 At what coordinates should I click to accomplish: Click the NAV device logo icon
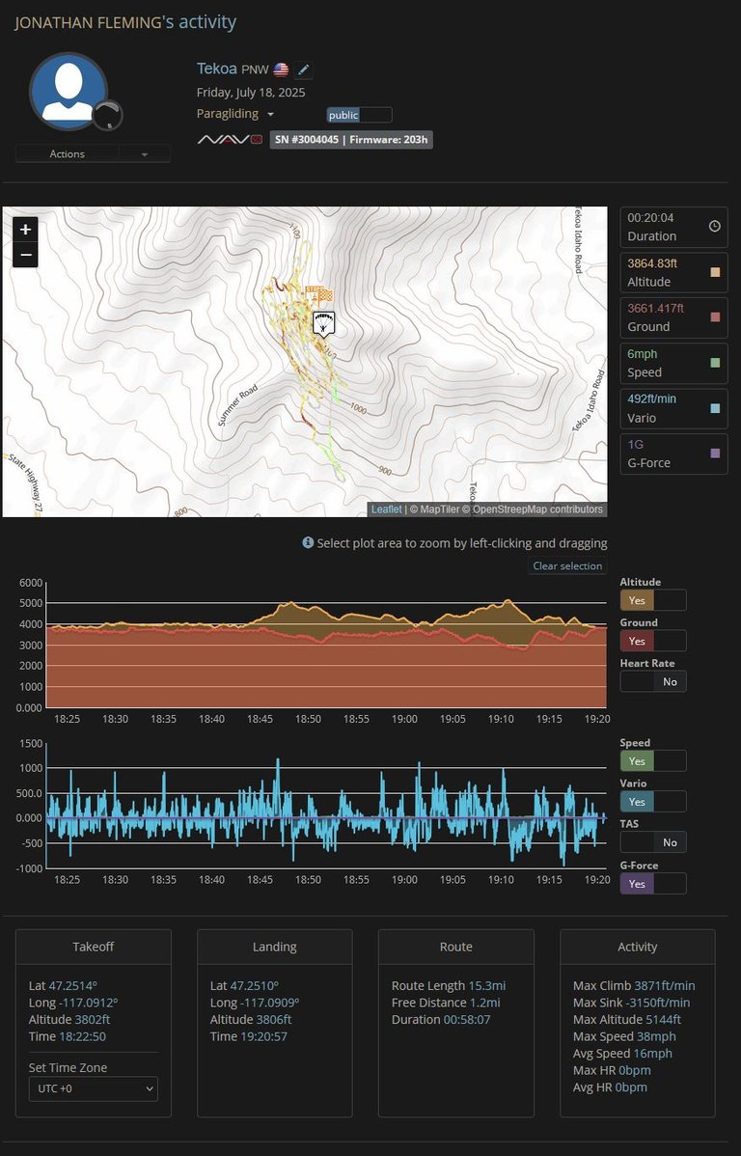[x=230, y=139]
